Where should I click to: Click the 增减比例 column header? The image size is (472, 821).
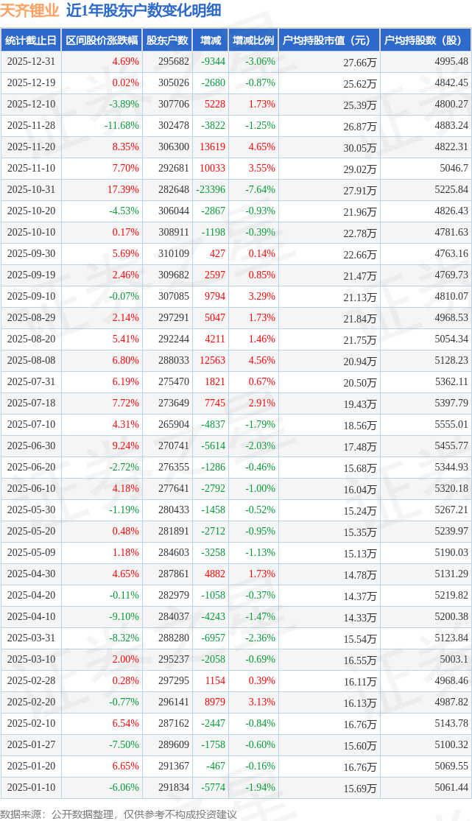click(x=253, y=40)
